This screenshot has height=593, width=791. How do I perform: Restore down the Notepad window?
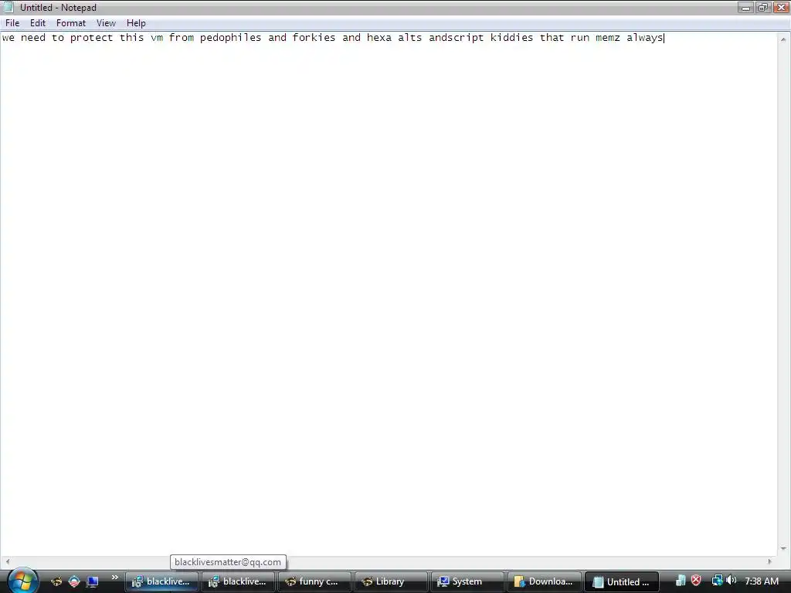(762, 8)
